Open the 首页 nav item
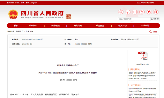 pyautogui.click(x=16, y=26)
